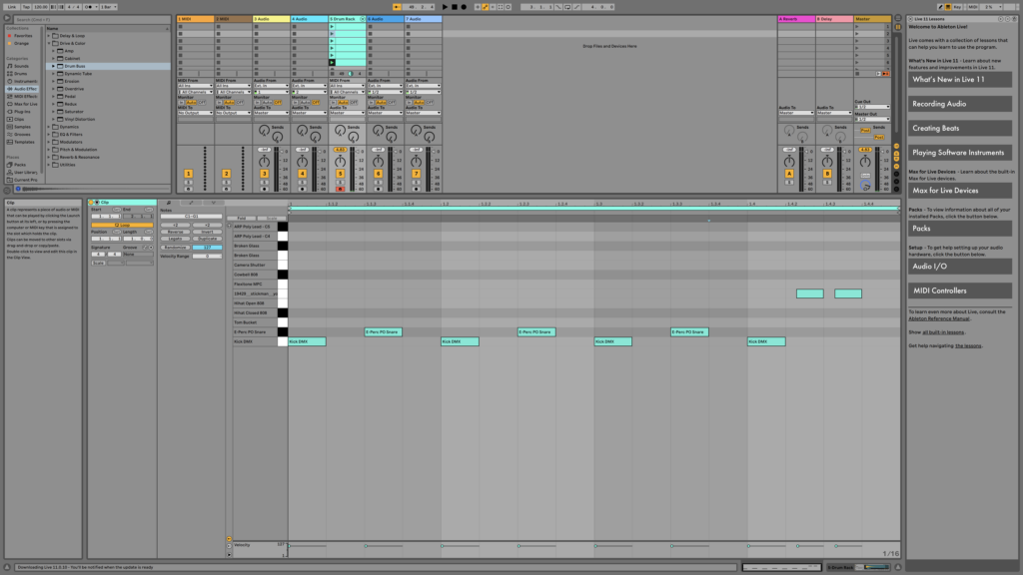Select the 3 Audio track header
The width and height of the screenshot is (1023, 575).
[272, 19]
